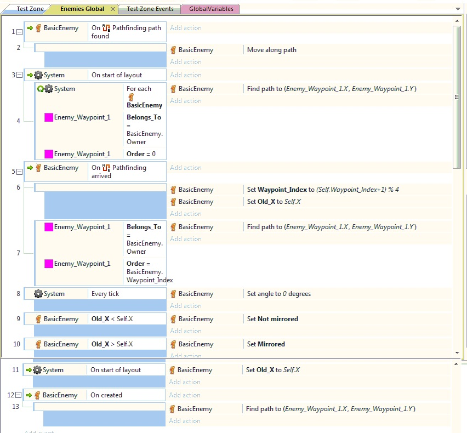Select the Enemies Global tab
467x433 pixels.
[x=82, y=9]
